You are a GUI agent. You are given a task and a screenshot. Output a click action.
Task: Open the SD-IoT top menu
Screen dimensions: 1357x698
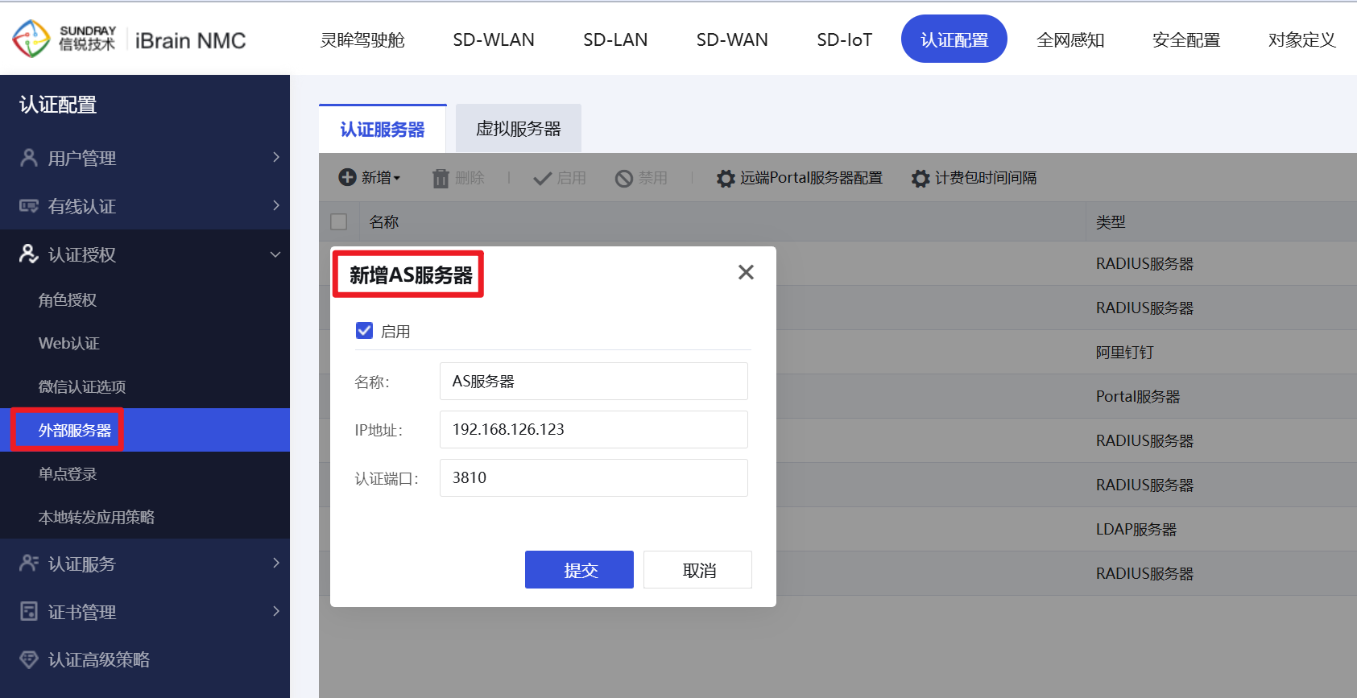(844, 39)
